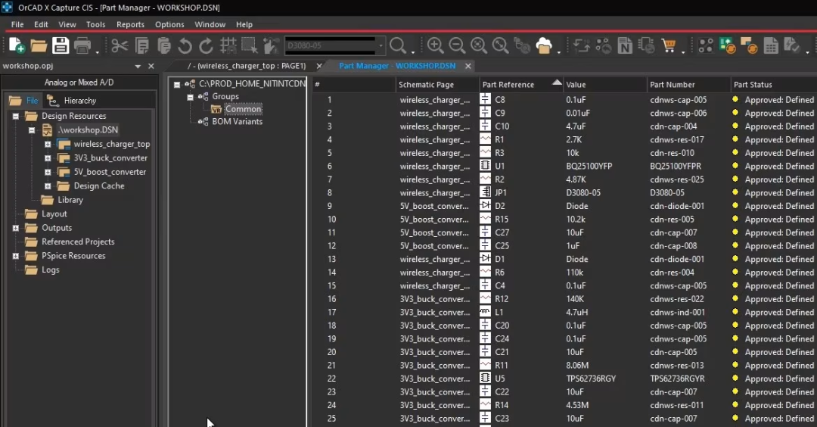Toggle the snap to grid icon
The height and width of the screenshot is (427, 817).
click(x=228, y=46)
